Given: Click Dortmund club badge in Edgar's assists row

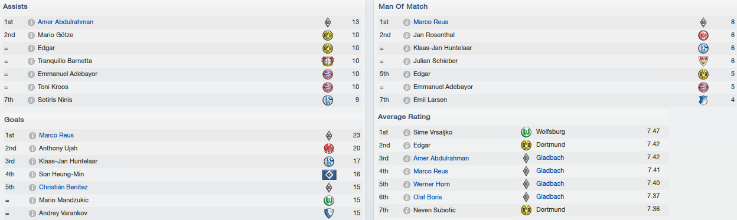Looking at the screenshot, I should [328, 48].
